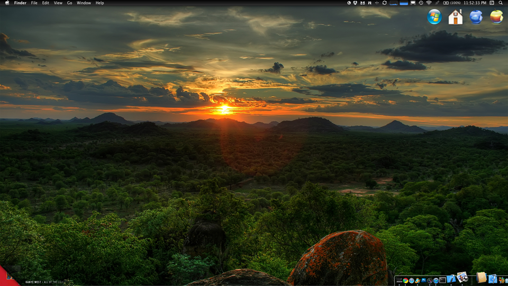This screenshot has height=286, width=508.
Task: Click the window-layout icon left of Spotlight
Action: click(492, 3)
